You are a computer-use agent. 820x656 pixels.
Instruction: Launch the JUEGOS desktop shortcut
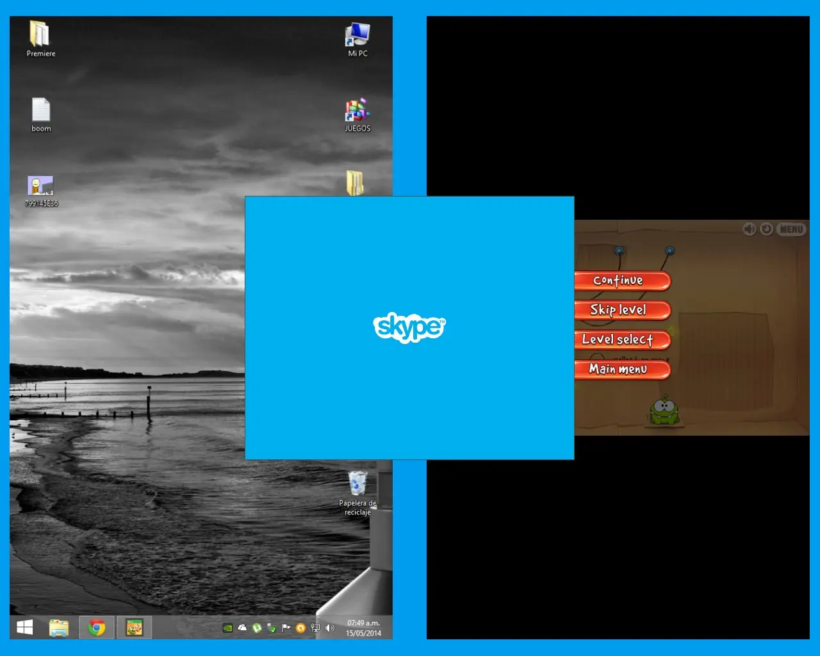click(357, 115)
